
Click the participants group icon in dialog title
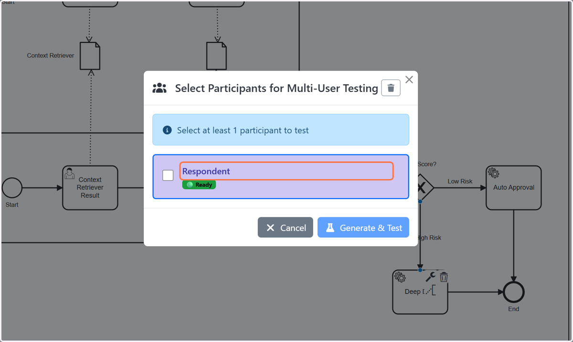[159, 88]
